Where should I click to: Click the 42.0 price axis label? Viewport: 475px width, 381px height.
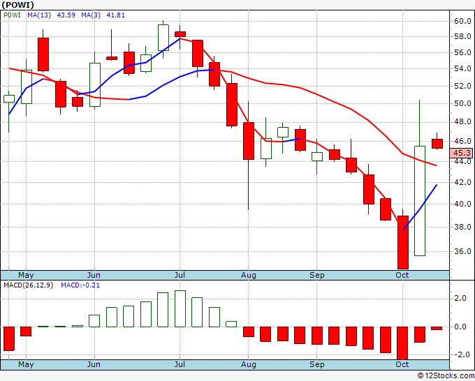[462, 183]
